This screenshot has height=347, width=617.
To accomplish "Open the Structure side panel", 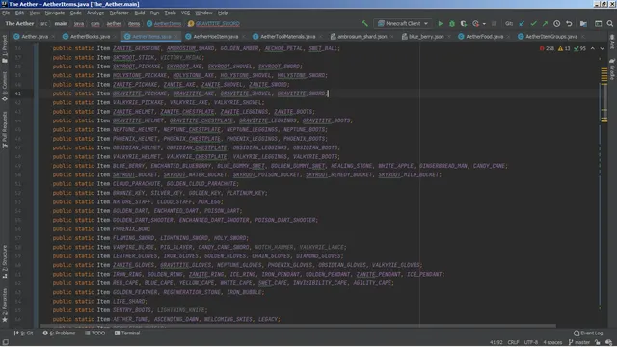I will point(5,261).
